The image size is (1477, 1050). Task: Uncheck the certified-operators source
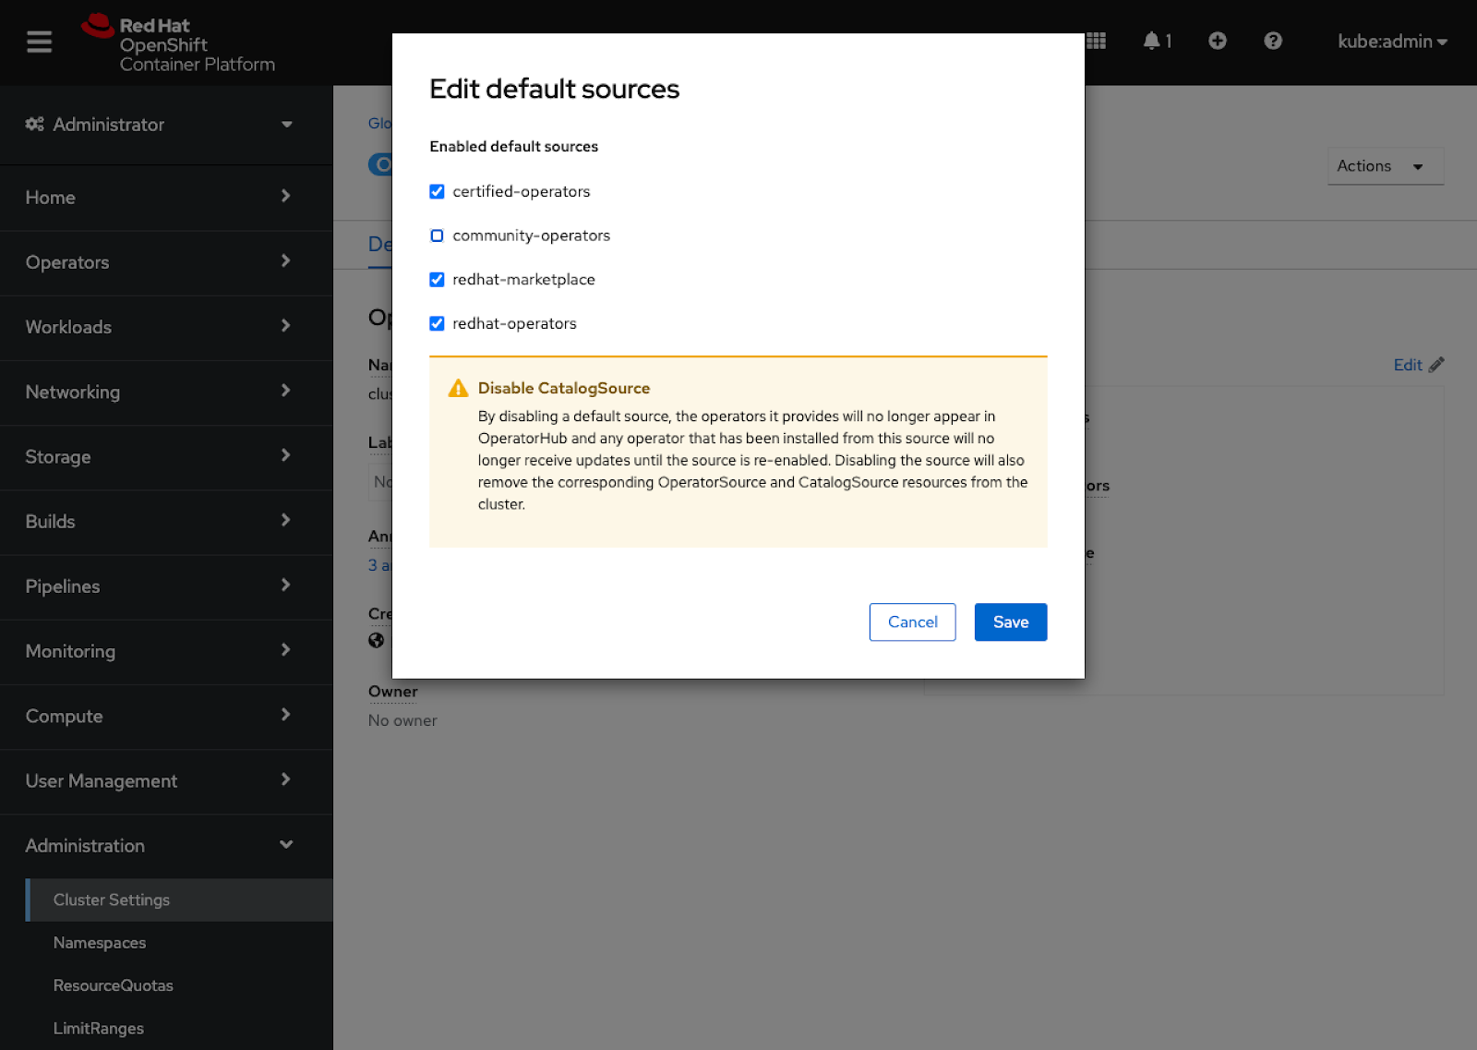pyautogui.click(x=436, y=191)
